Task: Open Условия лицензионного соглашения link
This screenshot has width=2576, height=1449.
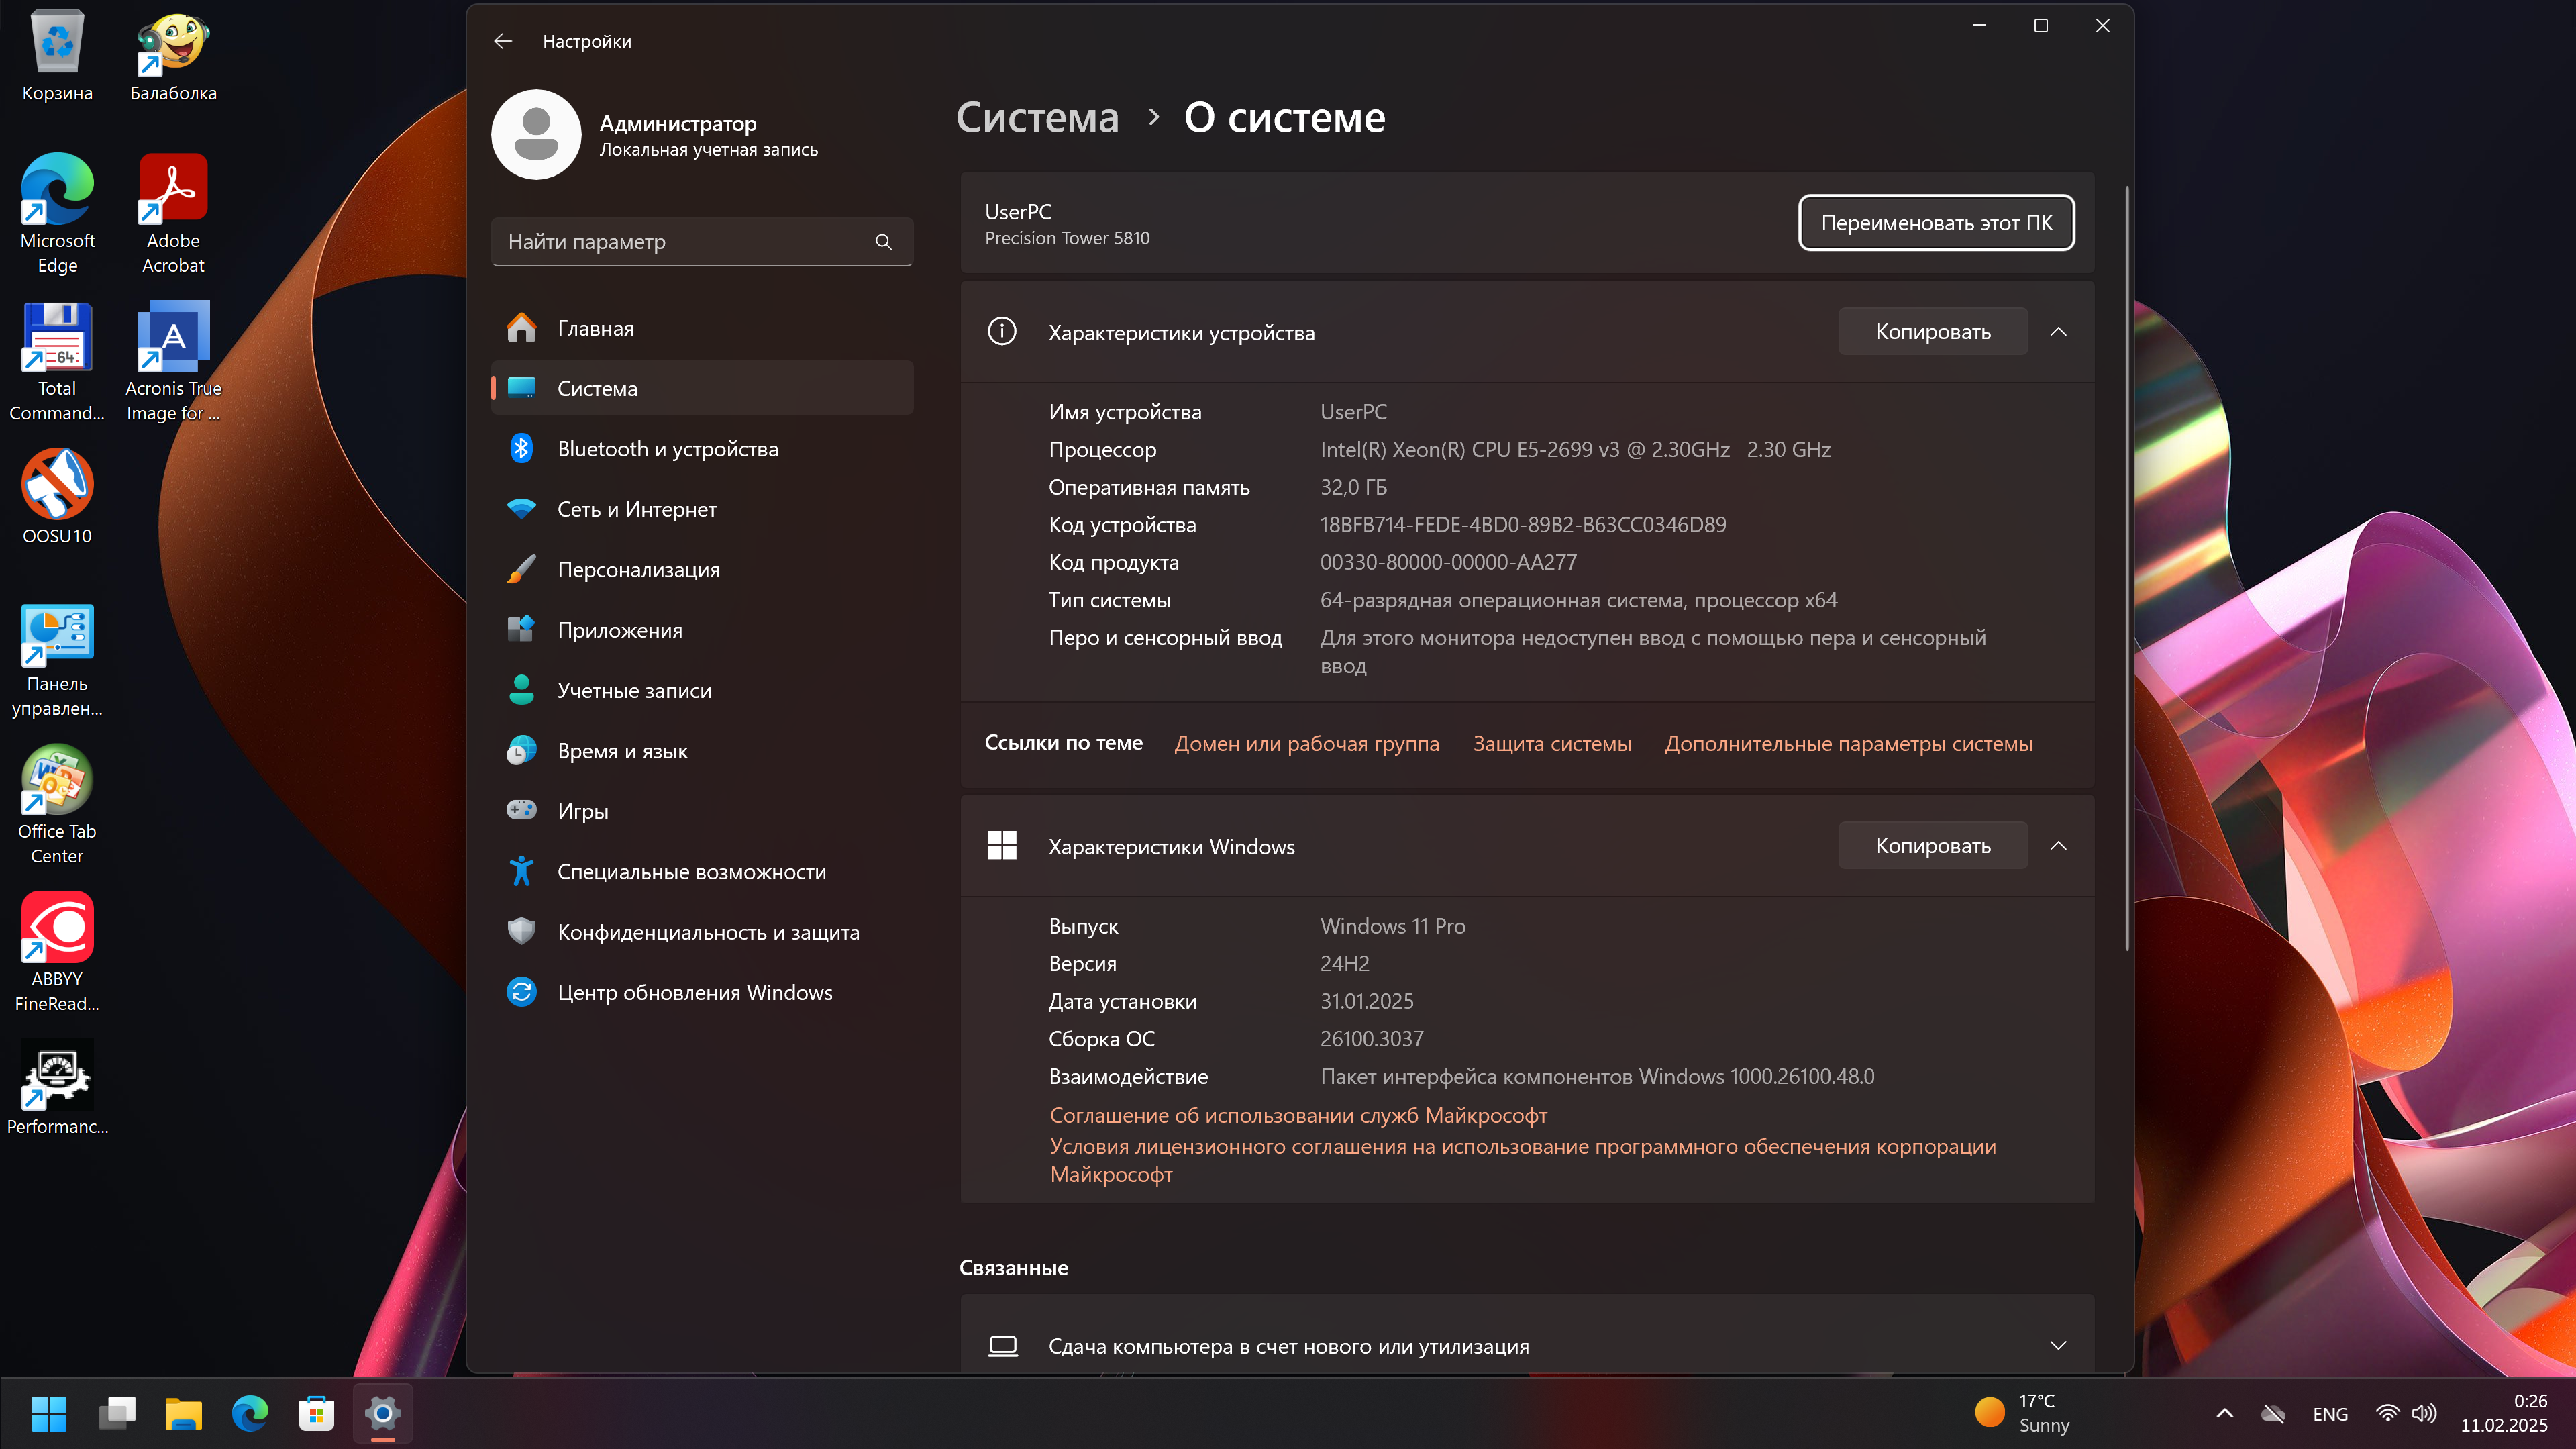Action: click(x=1522, y=1160)
